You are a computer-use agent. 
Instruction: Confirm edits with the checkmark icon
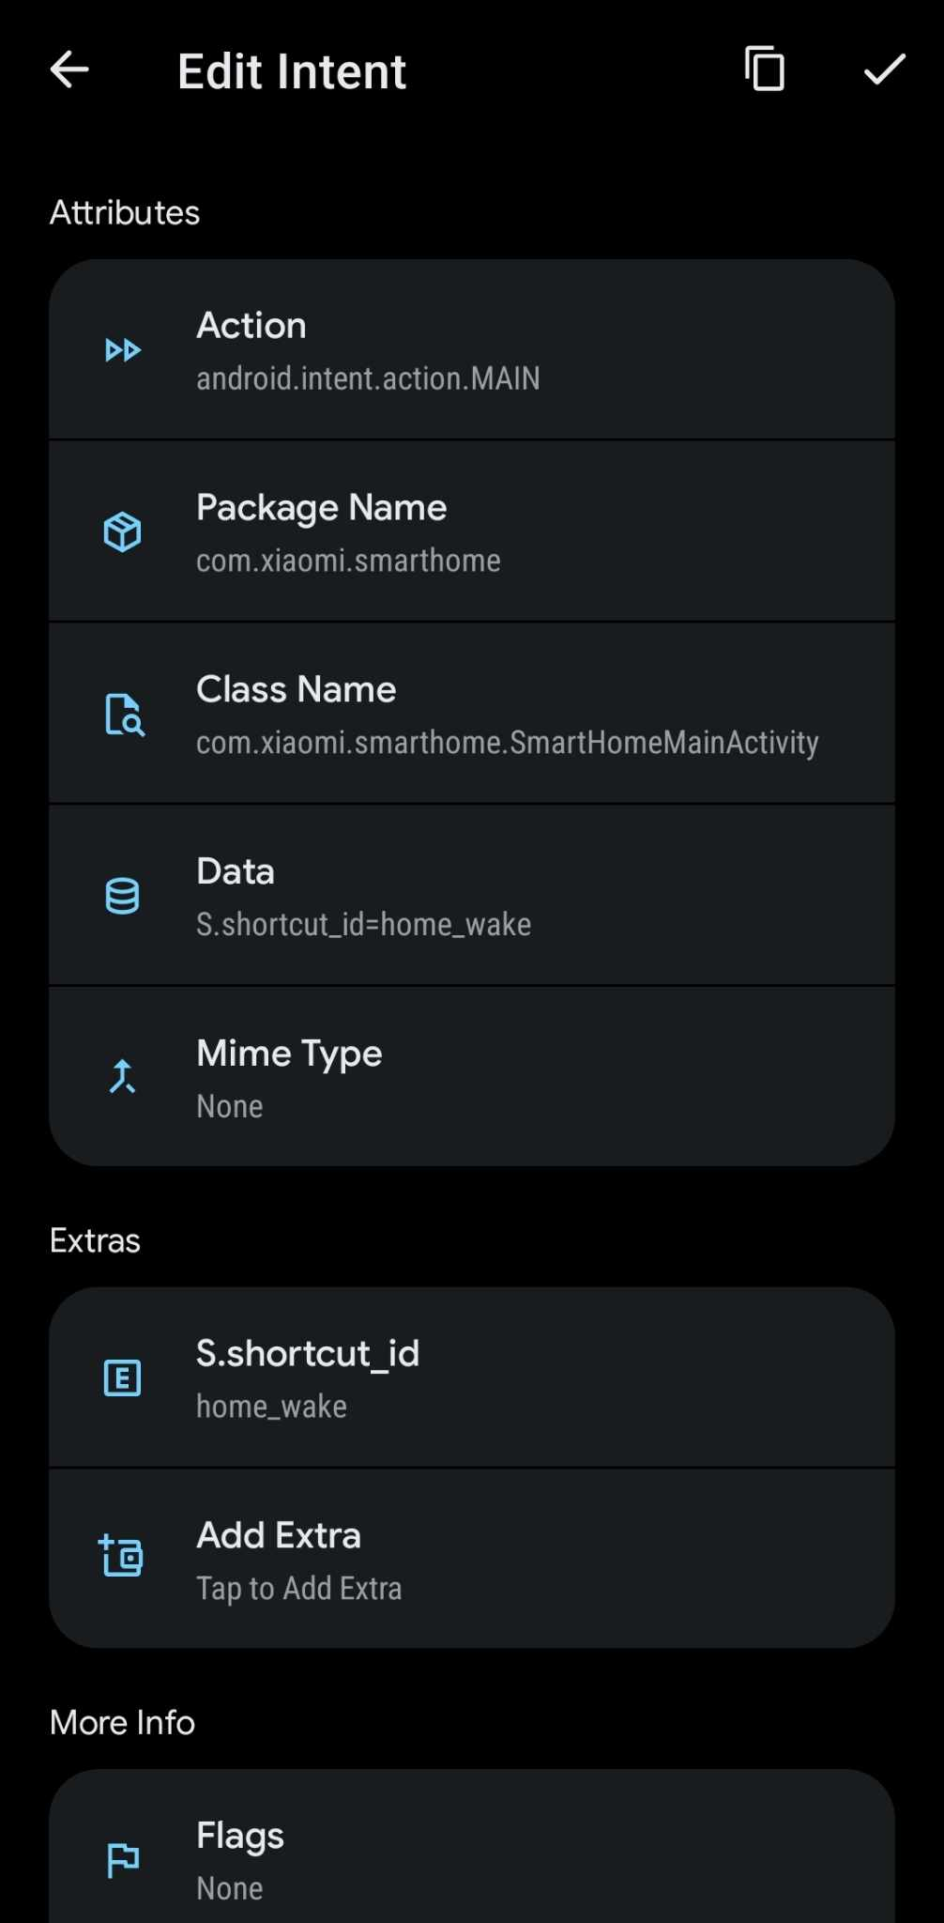[884, 69]
